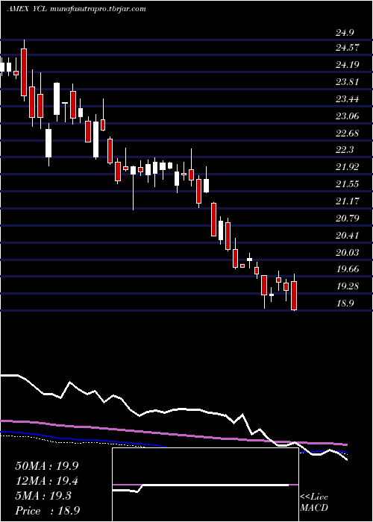The image size is (373, 522).
Task: Click the <<Live MACD label
Action: (314, 503)
